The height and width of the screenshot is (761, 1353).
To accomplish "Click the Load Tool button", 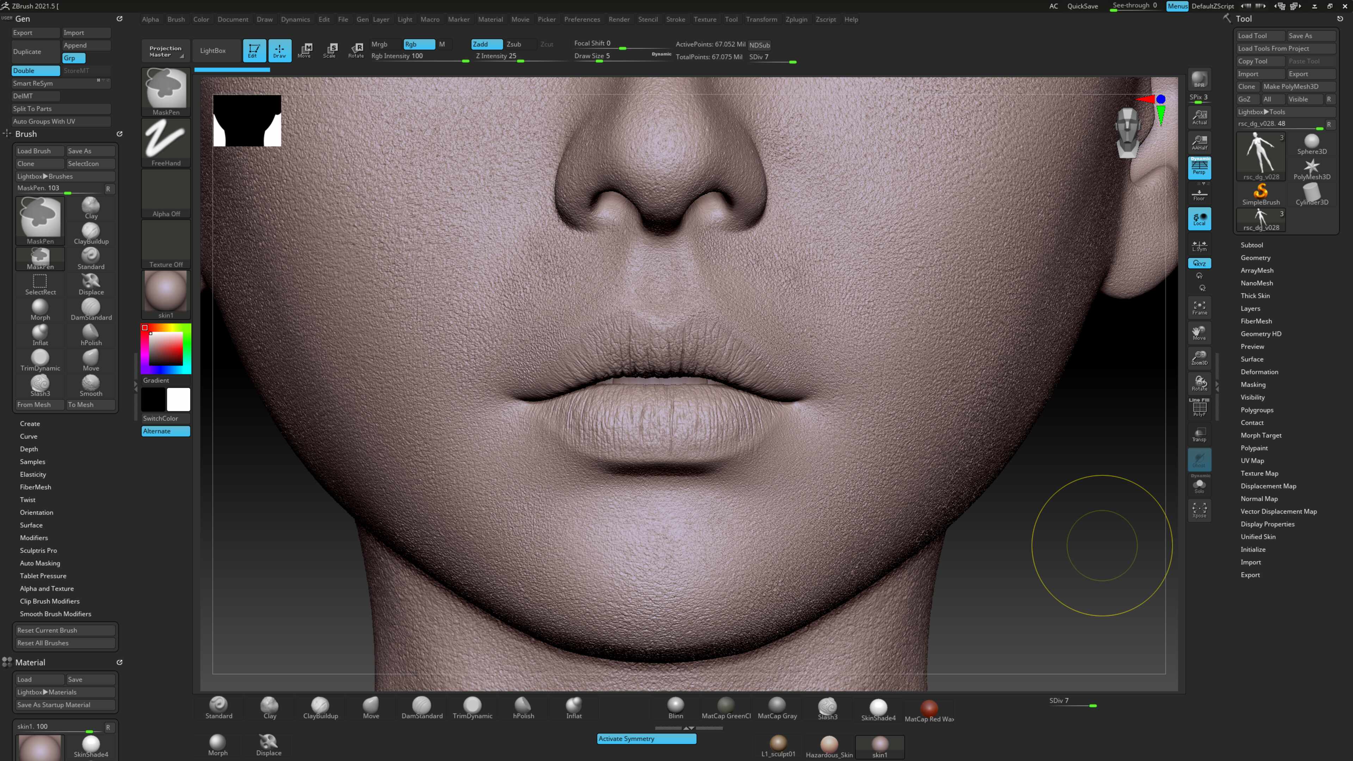I will (x=1261, y=36).
